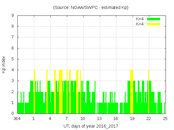Click the x-axis tick label 10
The width and height of the screenshot is (174, 130).
click(x=83, y=118)
